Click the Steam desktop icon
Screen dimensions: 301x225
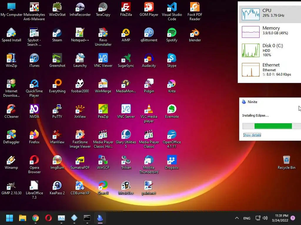click(x=57, y=35)
